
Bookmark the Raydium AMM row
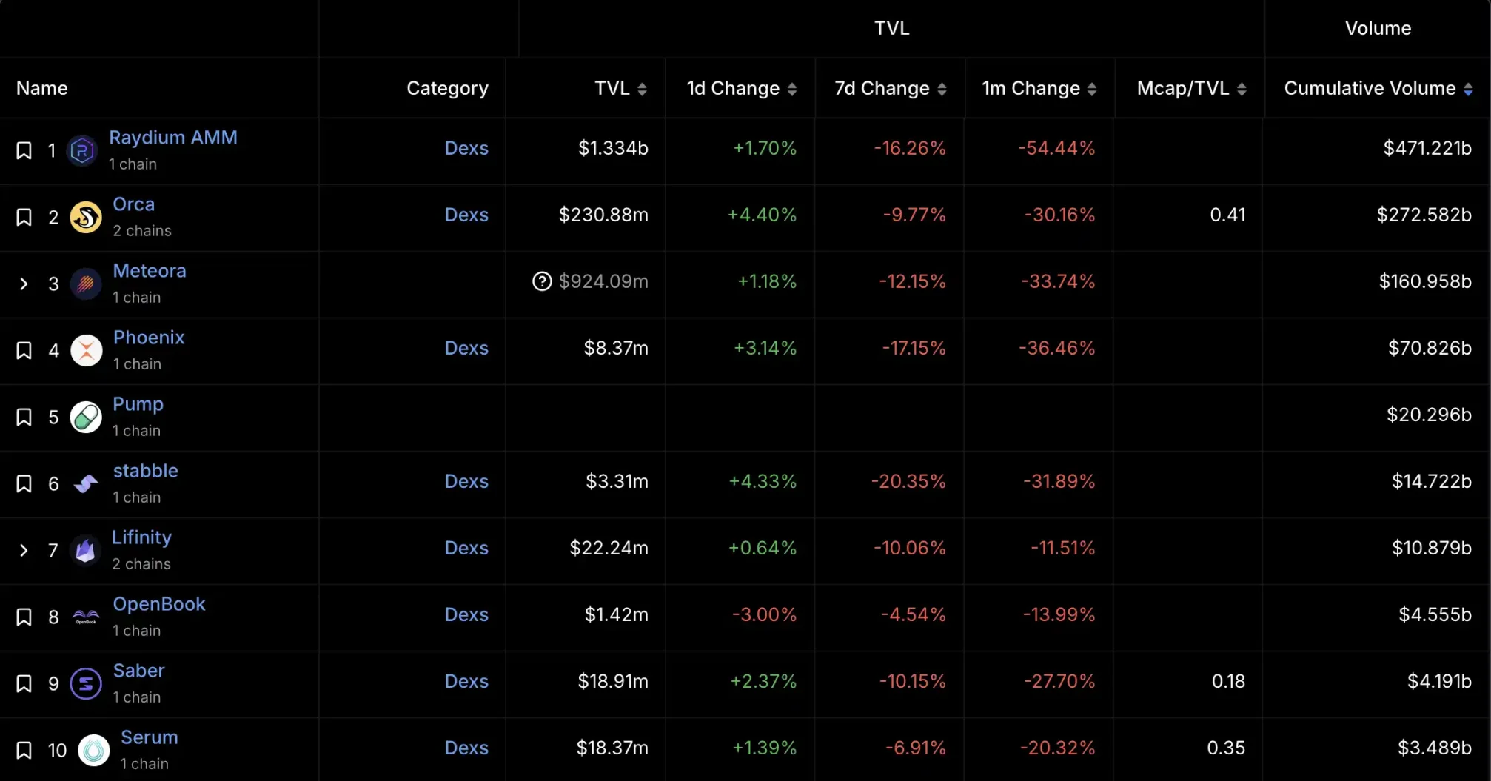[23, 150]
